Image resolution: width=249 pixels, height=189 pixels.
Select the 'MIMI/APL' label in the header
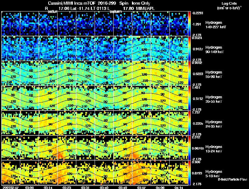tap(145, 9)
